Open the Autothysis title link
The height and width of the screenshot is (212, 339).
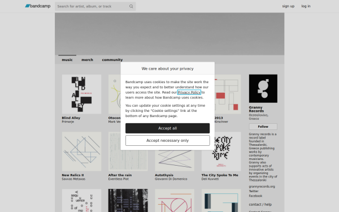(164, 175)
